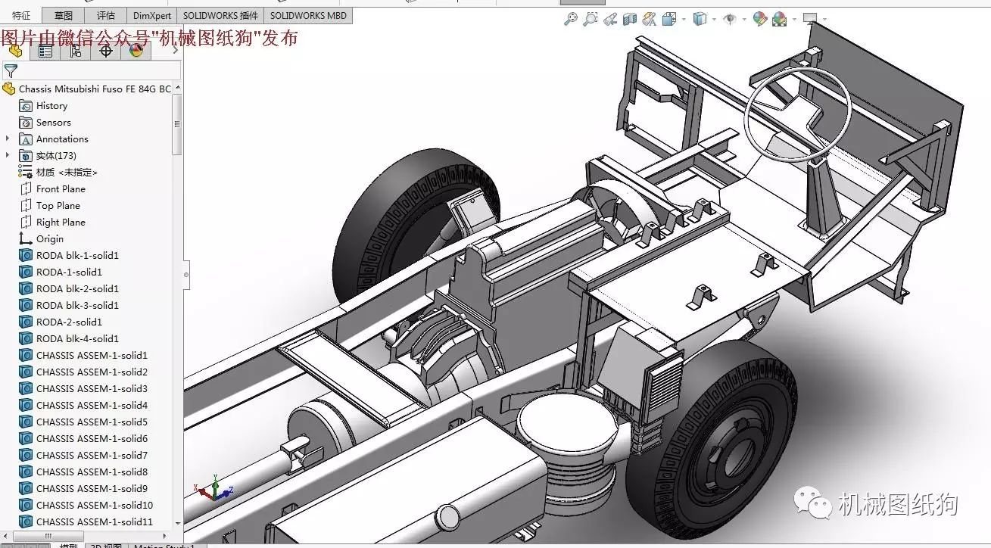Click the tree scrollbar down arrow
This screenshot has height=548, width=991.
[178, 523]
